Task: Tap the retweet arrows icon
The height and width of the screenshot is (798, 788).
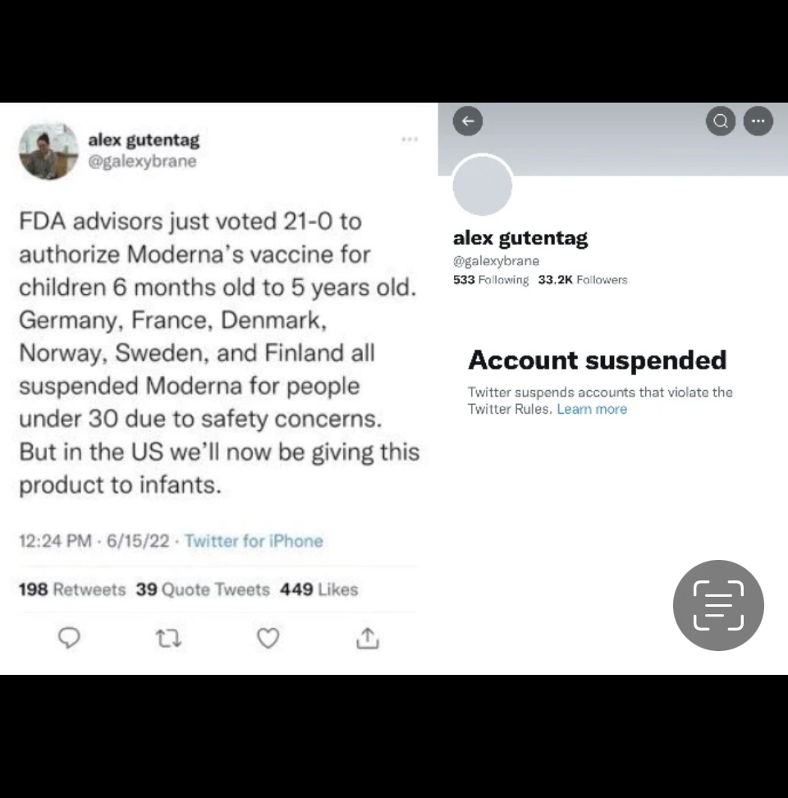Action: [168, 638]
